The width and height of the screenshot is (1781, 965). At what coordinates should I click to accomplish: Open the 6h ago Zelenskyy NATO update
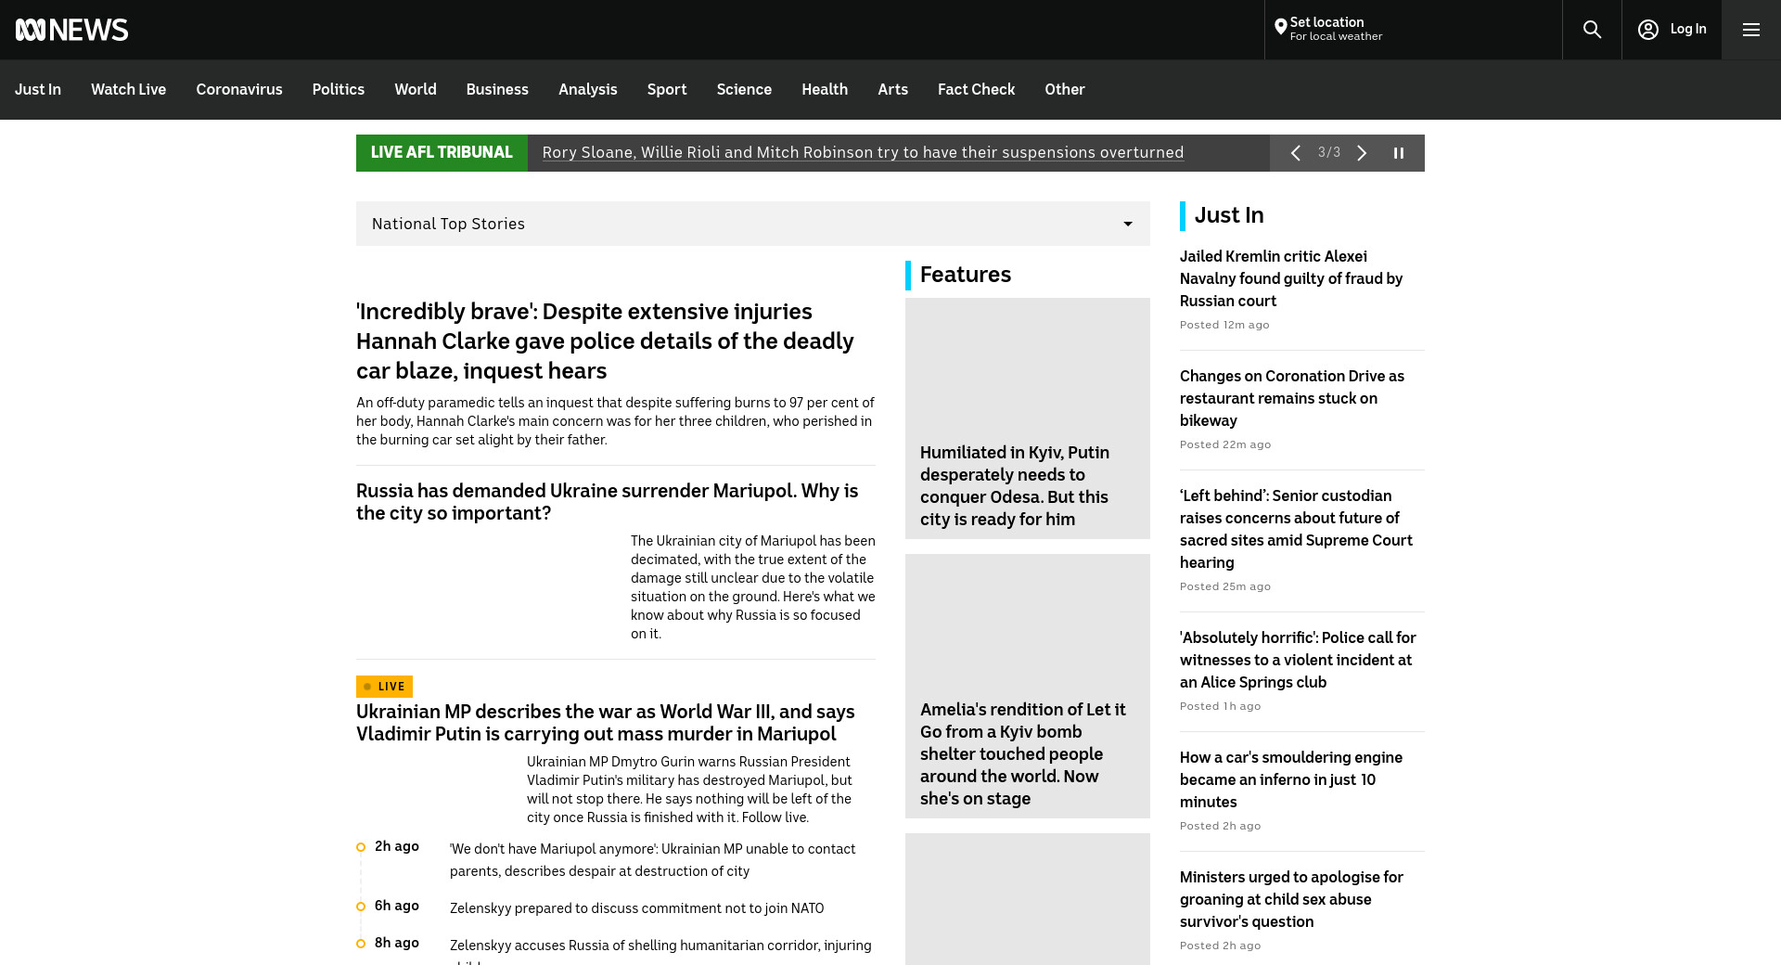tap(636, 908)
